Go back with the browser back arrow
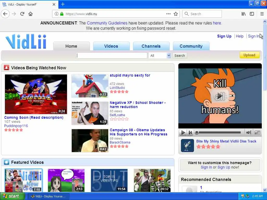The image size is (267, 200). [x=5, y=14]
